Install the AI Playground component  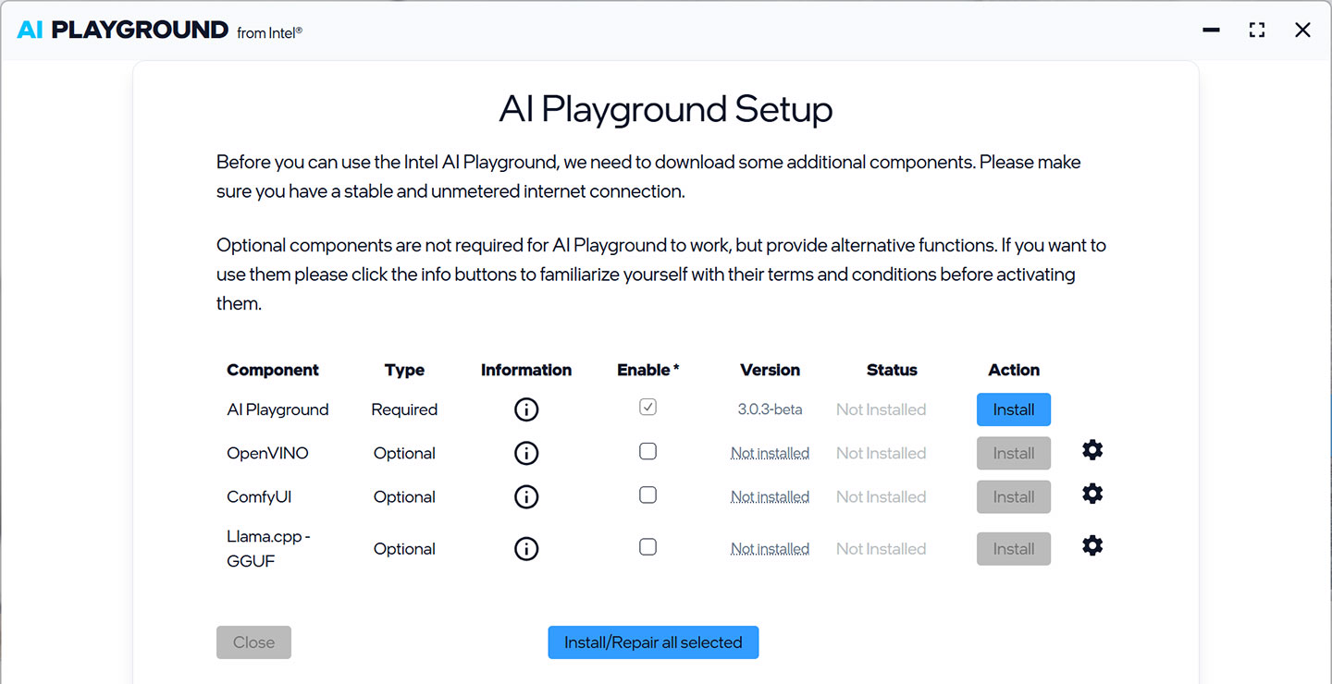coord(1013,409)
